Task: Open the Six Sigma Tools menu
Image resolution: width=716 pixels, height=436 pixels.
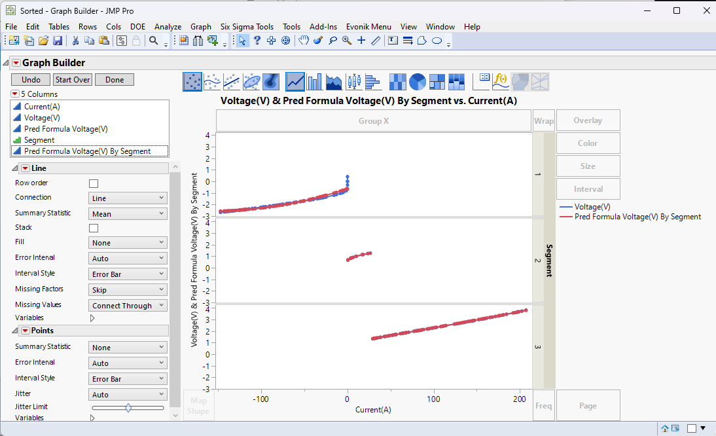Action: (x=247, y=27)
